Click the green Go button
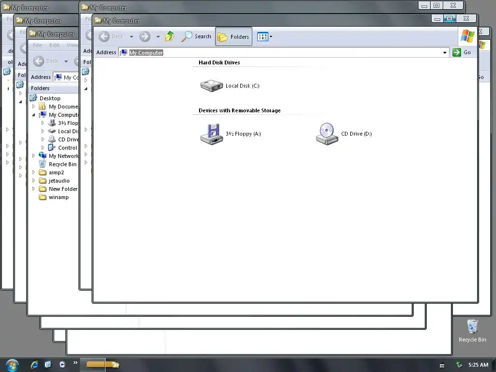The height and width of the screenshot is (372, 496). (x=462, y=52)
